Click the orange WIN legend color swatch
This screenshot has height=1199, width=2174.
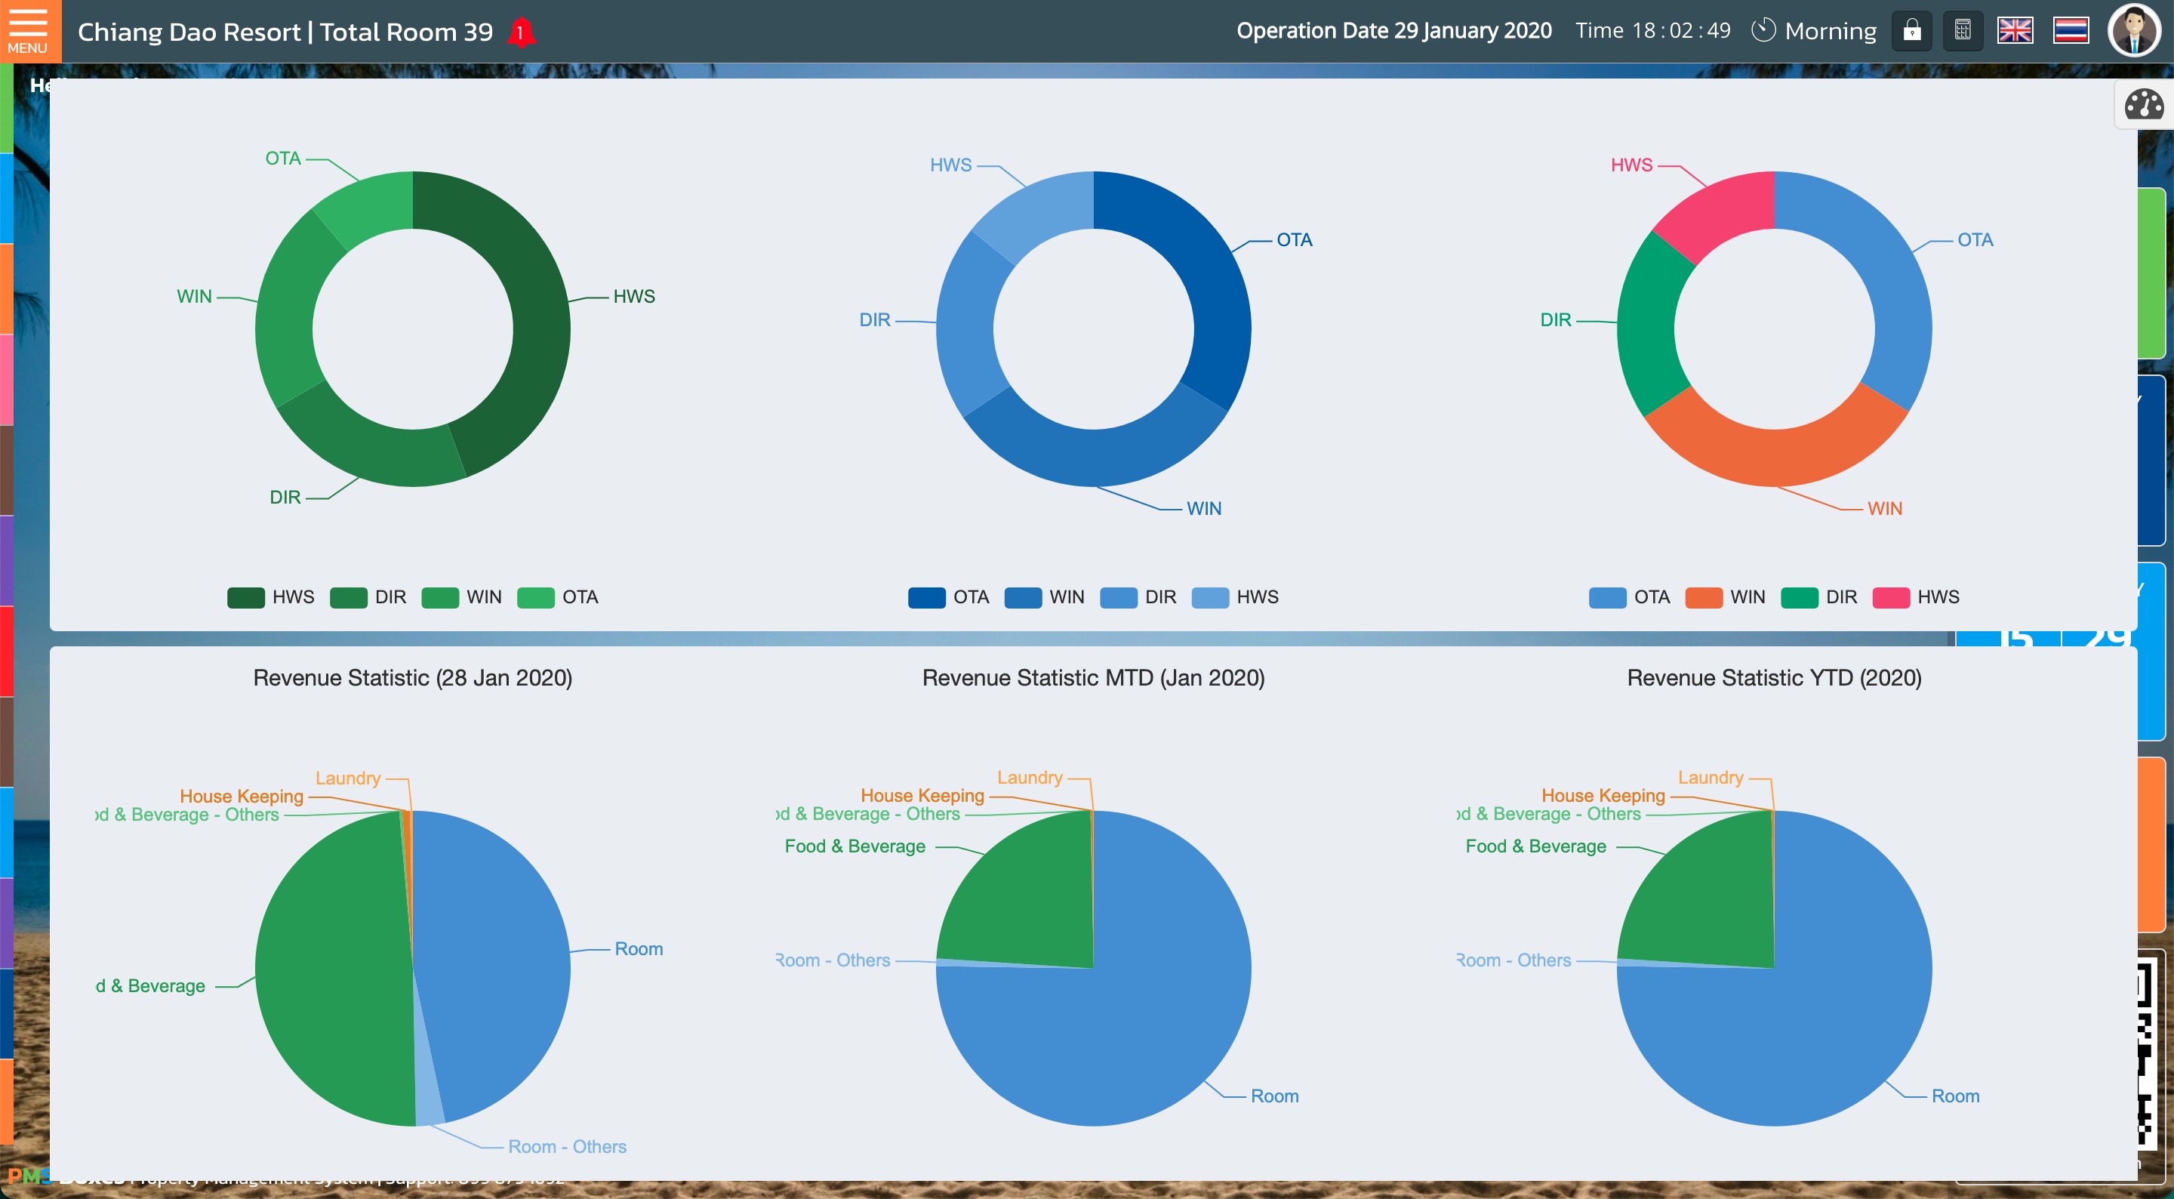(x=1703, y=597)
